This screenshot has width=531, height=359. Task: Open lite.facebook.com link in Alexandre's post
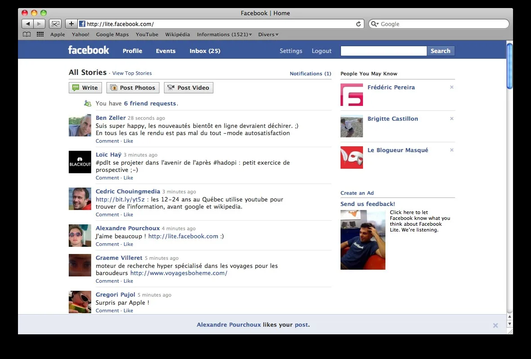[183, 236]
